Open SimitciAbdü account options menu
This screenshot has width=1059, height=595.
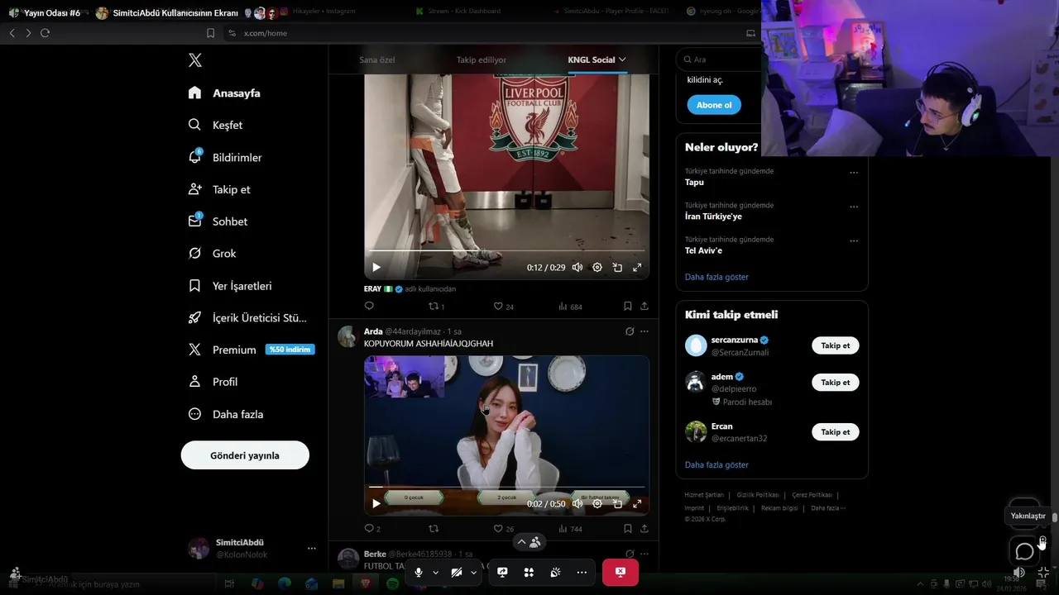pos(312,548)
